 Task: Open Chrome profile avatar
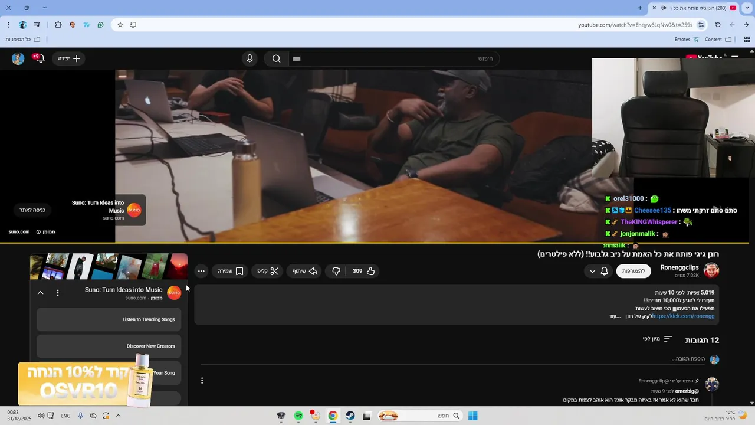pyautogui.click(x=22, y=25)
